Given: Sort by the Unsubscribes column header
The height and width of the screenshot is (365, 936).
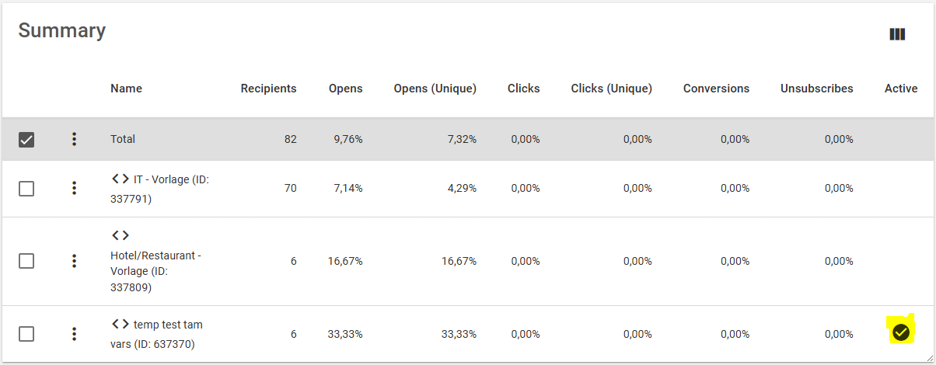Looking at the screenshot, I should coord(817,89).
